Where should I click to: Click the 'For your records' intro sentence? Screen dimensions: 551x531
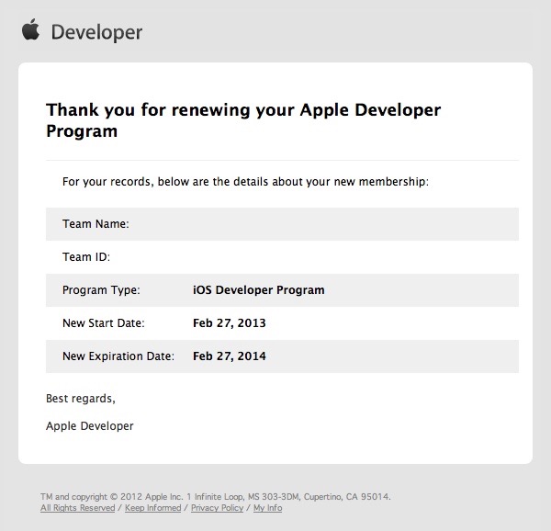click(x=245, y=182)
